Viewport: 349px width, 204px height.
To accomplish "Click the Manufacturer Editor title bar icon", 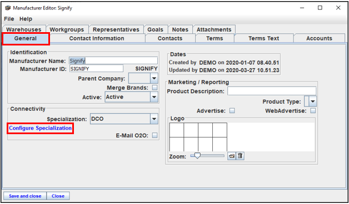I will tap(8, 8).
